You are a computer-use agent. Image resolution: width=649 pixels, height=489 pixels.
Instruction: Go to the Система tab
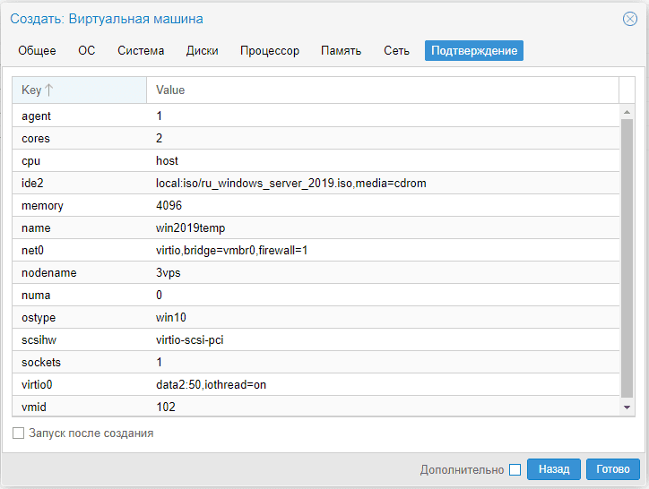[x=141, y=50]
